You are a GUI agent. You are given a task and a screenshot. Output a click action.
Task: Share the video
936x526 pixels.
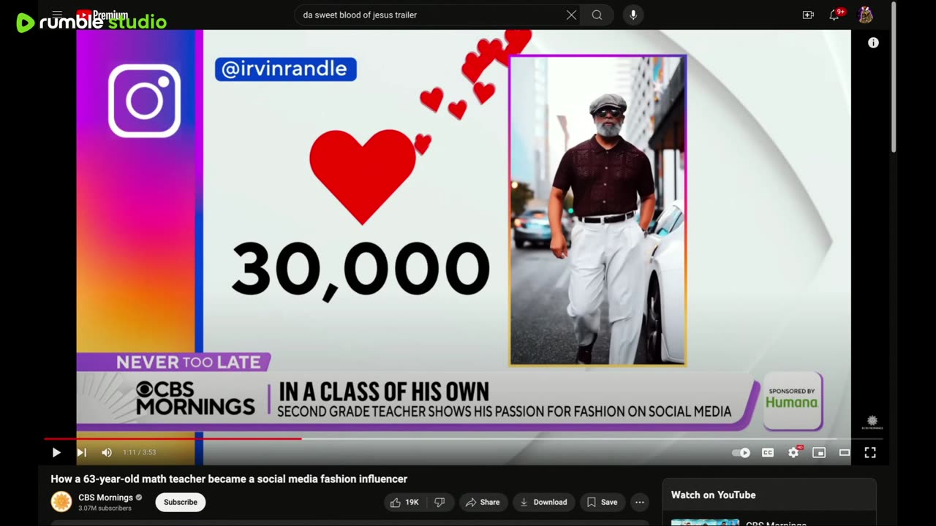483,502
